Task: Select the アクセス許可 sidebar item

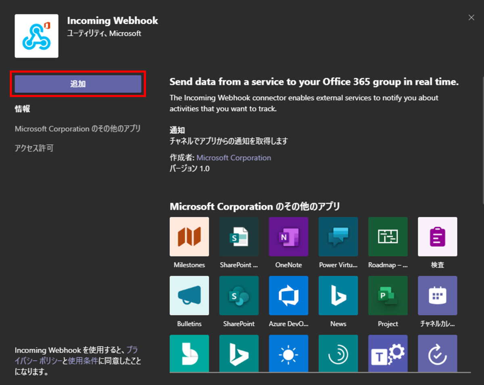Action: 34,148
